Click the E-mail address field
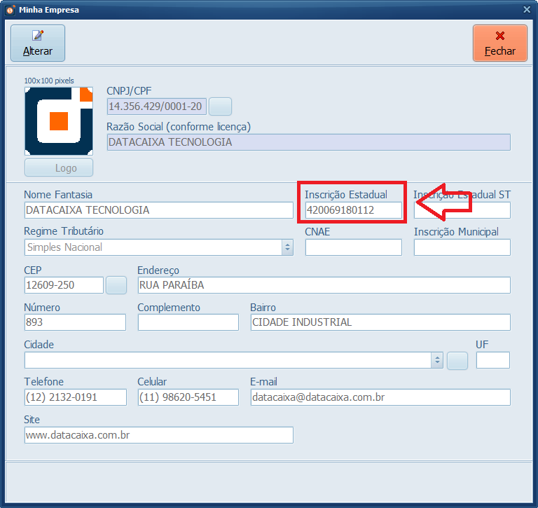The image size is (538, 508). coord(380,397)
